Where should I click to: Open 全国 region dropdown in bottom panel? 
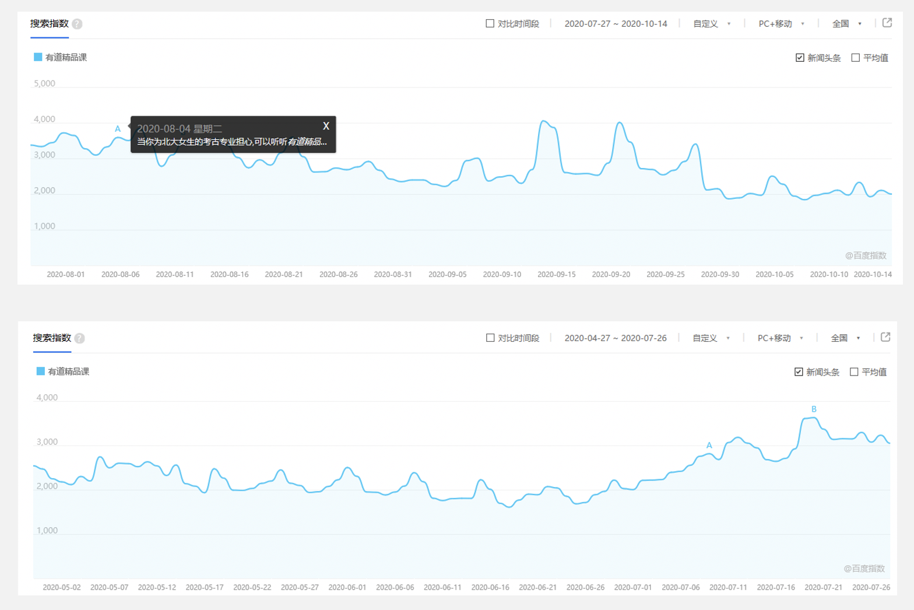[846, 338]
